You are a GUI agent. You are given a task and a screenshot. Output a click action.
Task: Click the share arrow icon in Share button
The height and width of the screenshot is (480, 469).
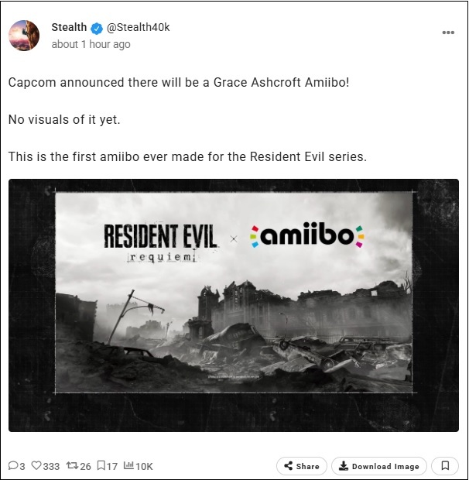coord(288,466)
